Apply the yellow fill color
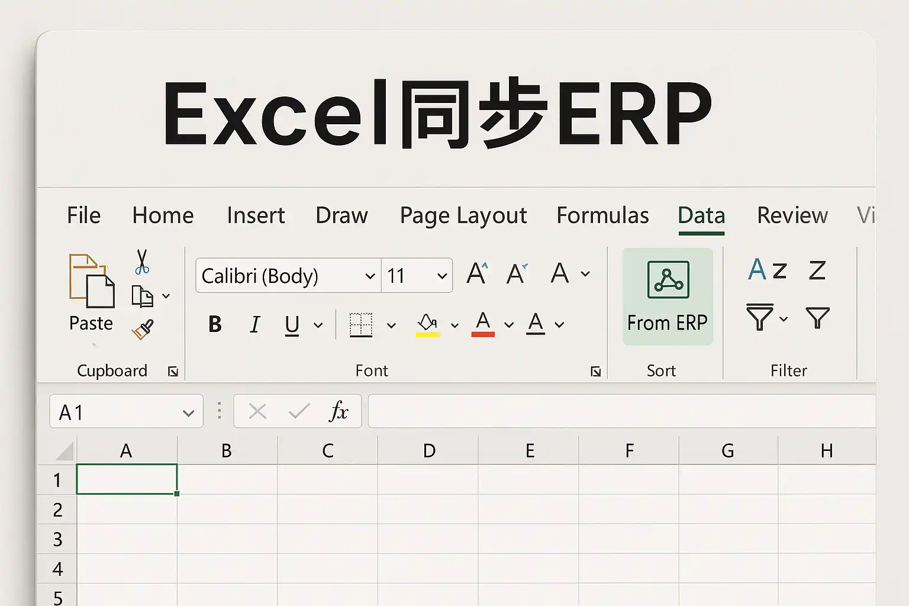 [x=428, y=325]
